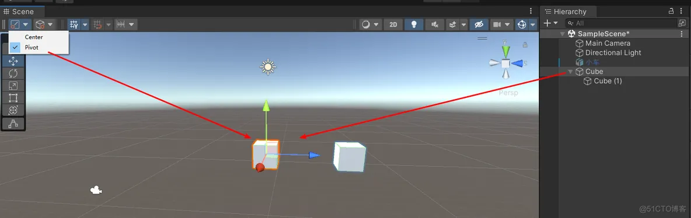The width and height of the screenshot is (691, 218).
Task: Click the Persp projection label
Action: (x=508, y=93)
